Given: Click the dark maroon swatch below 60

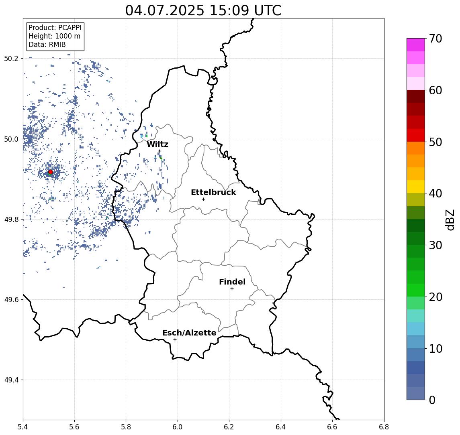Looking at the screenshot, I should click(x=416, y=96).
